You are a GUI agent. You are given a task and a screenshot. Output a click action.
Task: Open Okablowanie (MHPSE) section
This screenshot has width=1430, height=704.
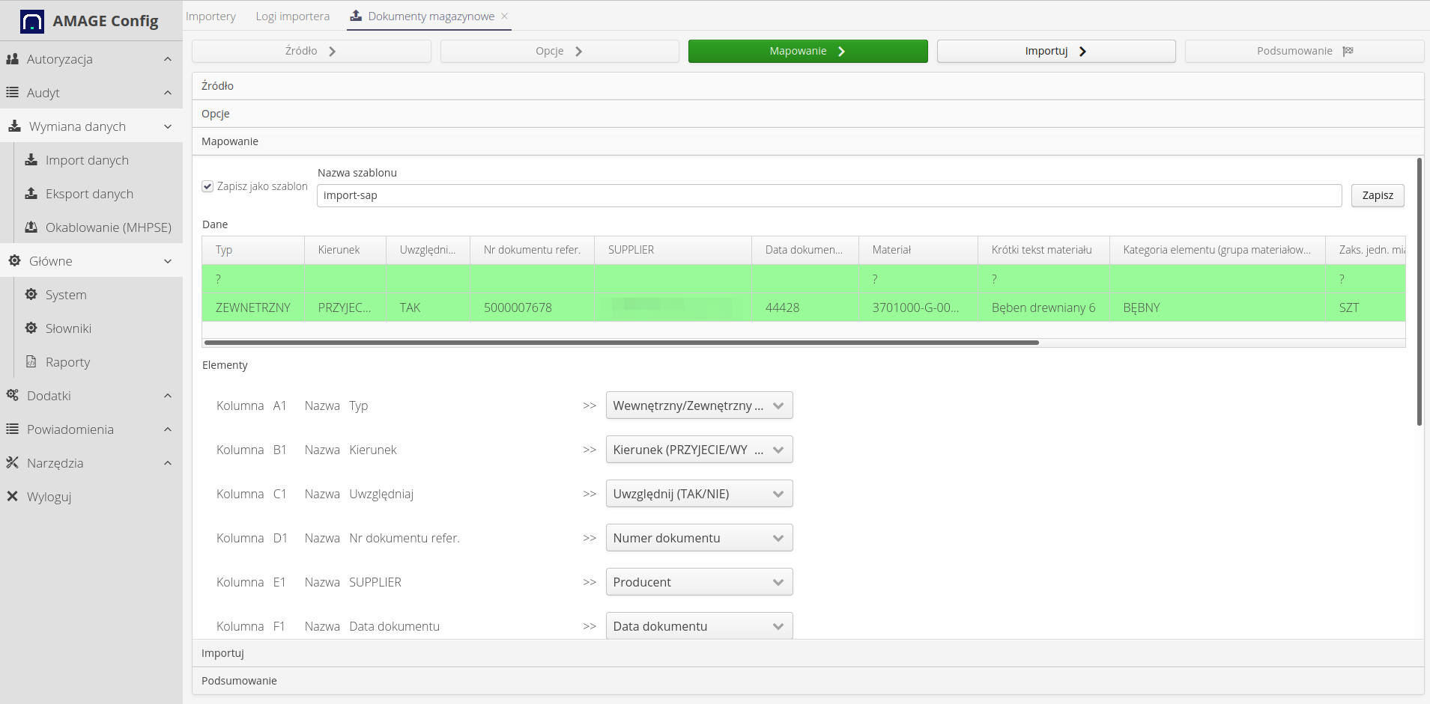coord(108,227)
